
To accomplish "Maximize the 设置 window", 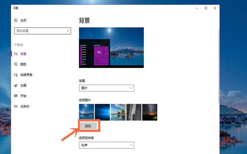I will click(206, 8).
